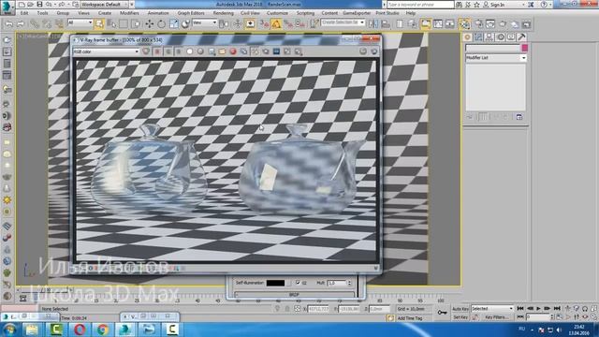Image resolution: width=599 pixels, height=337 pixels.
Task: Toggle Auto Key button
Action: [x=460, y=309]
